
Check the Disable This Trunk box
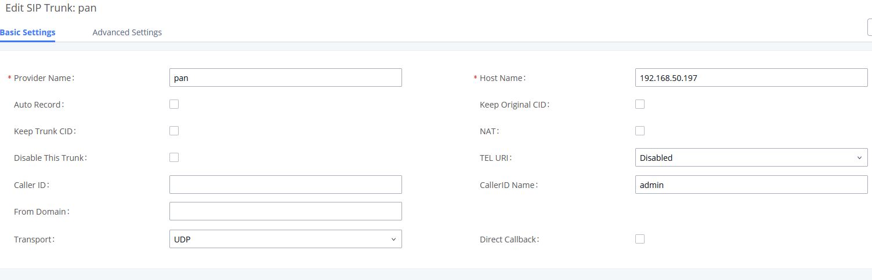click(174, 157)
